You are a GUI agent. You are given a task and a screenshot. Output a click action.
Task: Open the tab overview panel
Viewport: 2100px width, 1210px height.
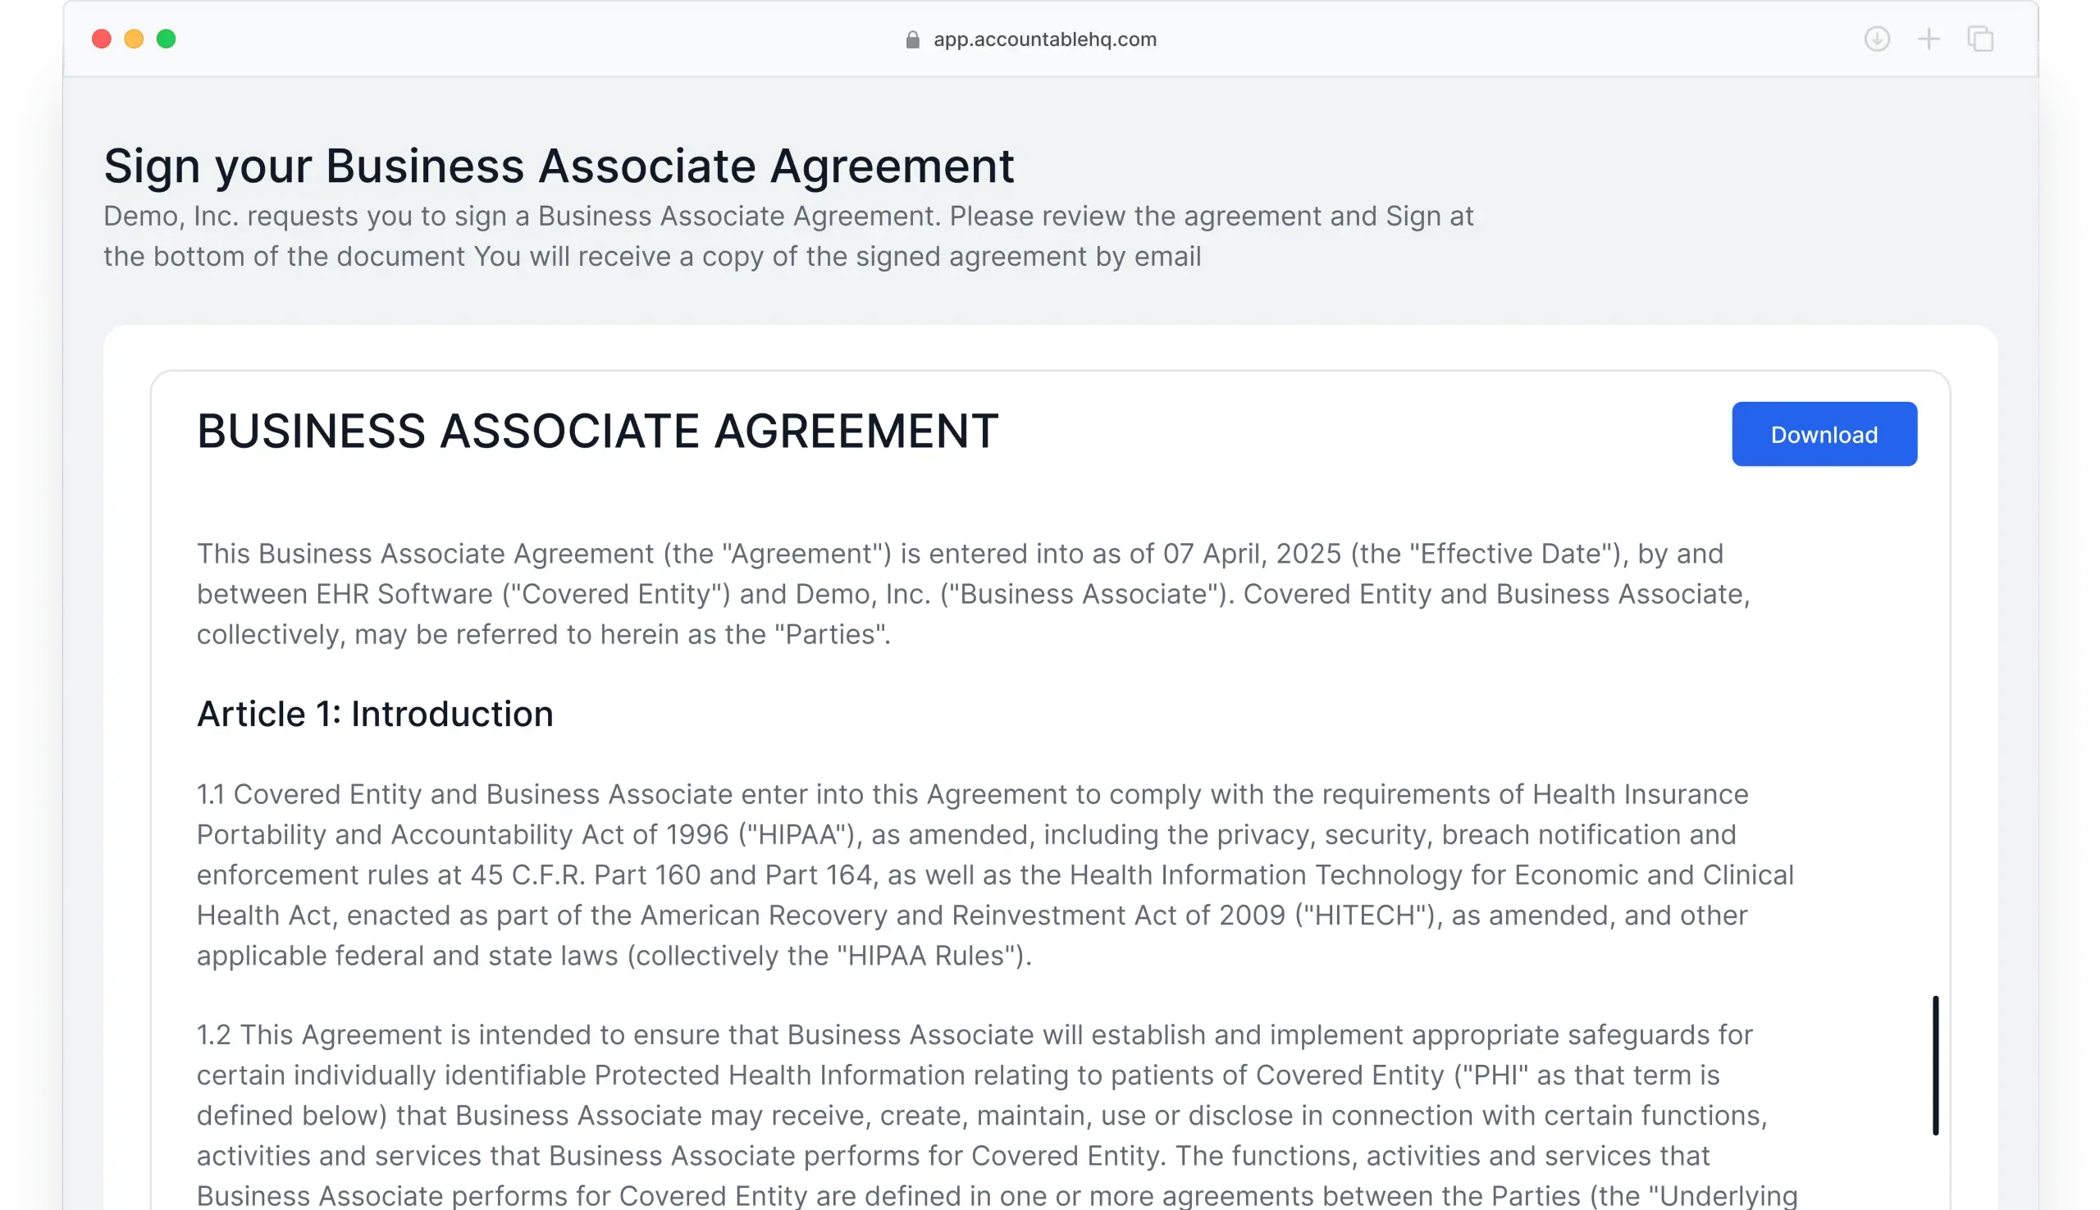tap(1980, 39)
